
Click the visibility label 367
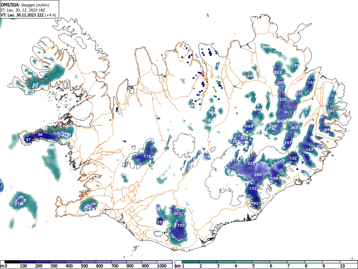click(x=294, y=128)
